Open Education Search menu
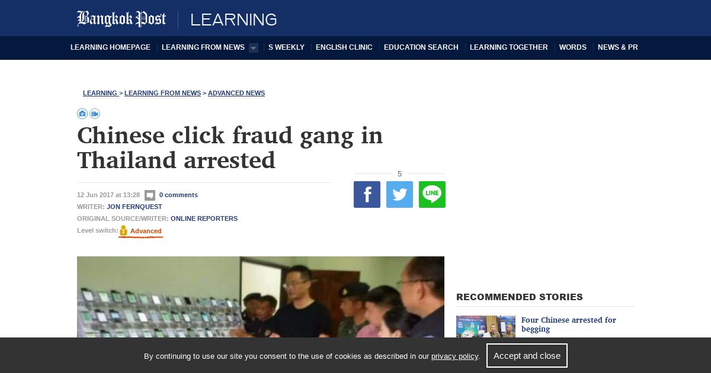This screenshot has width=711, height=373. (421, 47)
